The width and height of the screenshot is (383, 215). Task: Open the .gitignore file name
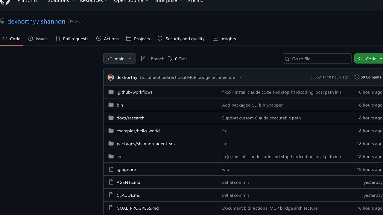[x=126, y=169]
